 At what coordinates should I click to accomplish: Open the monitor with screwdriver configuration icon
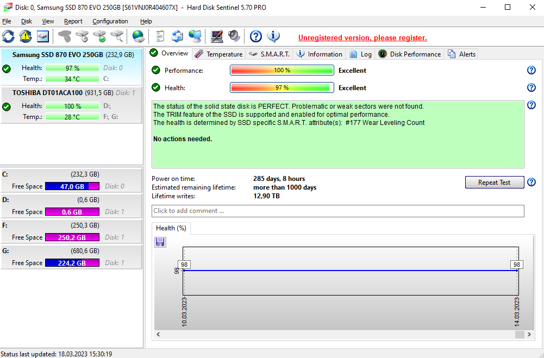[217, 36]
